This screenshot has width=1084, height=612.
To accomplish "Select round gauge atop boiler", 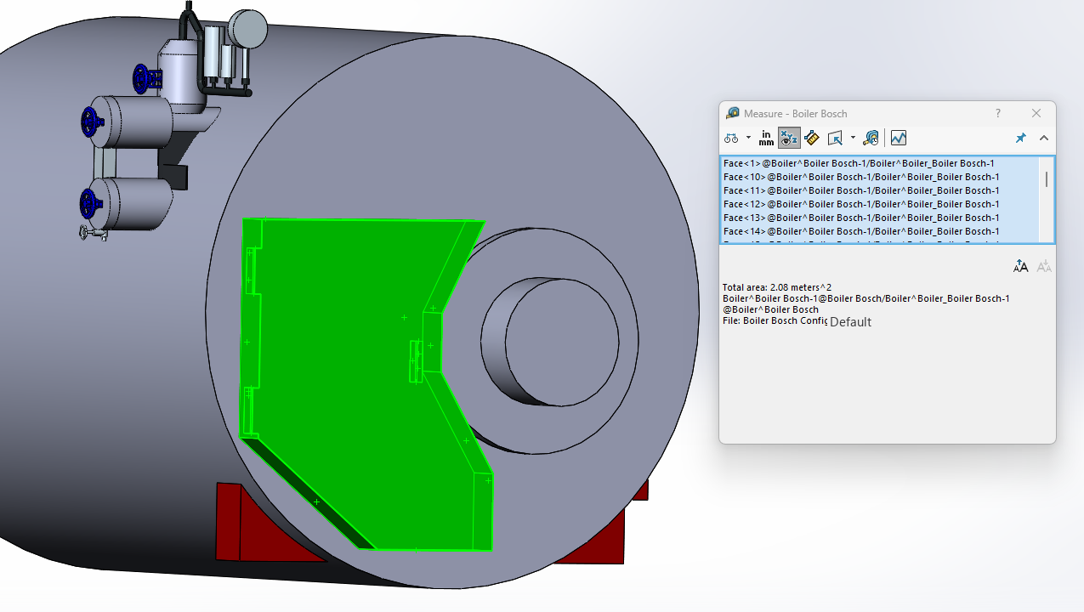I will pos(247,29).
